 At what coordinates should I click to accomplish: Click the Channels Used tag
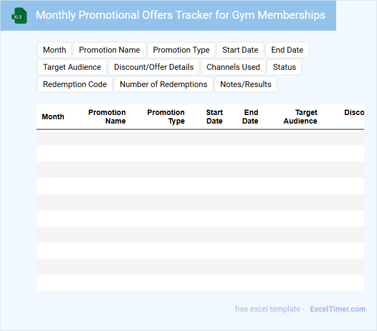(233, 67)
